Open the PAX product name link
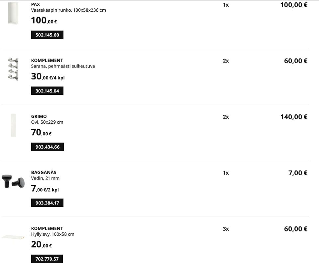This screenshot has height=263, width=319. [x=36, y=4]
